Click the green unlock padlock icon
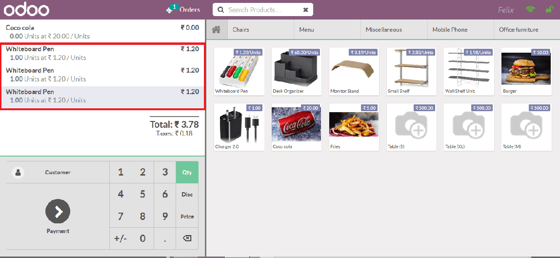The width and height of the screenshot is (560, 258). (549, 9)
